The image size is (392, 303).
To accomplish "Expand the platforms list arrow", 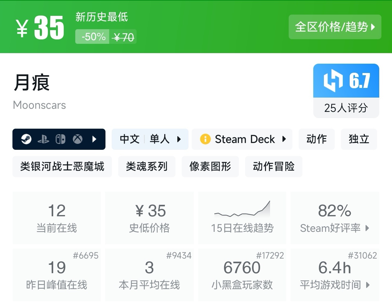I will click(x=95, y=139).
